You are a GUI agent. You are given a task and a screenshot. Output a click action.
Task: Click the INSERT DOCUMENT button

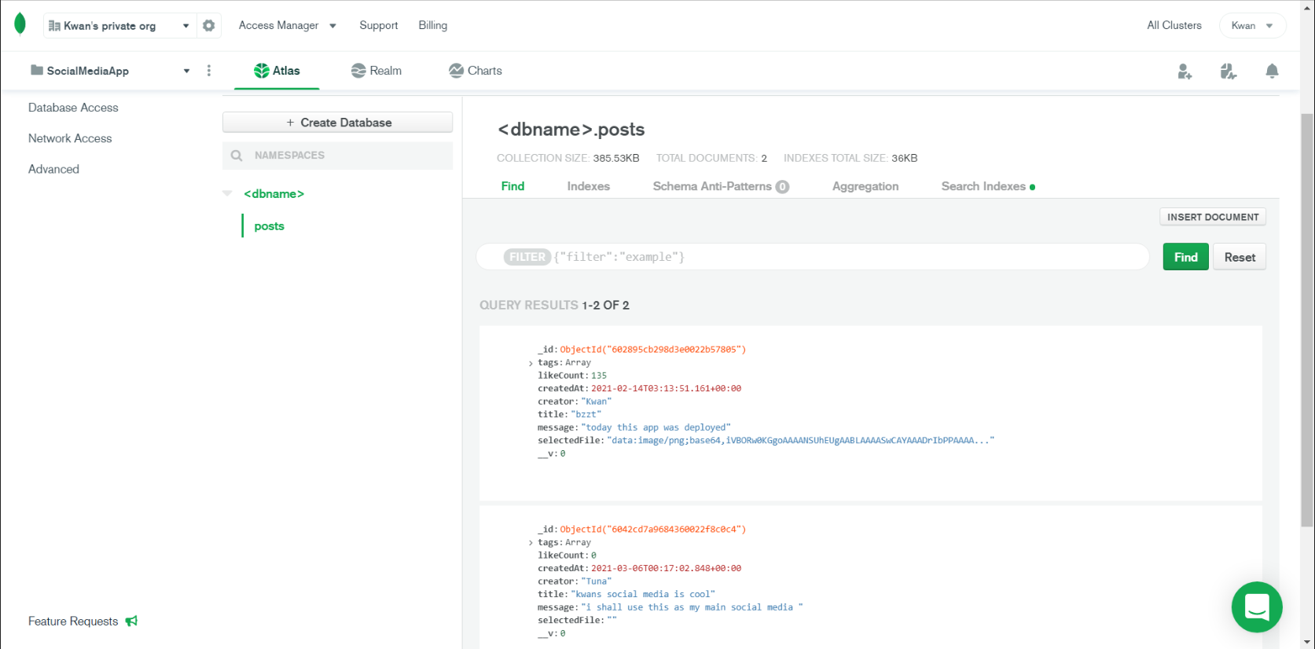pos(1213,217)
